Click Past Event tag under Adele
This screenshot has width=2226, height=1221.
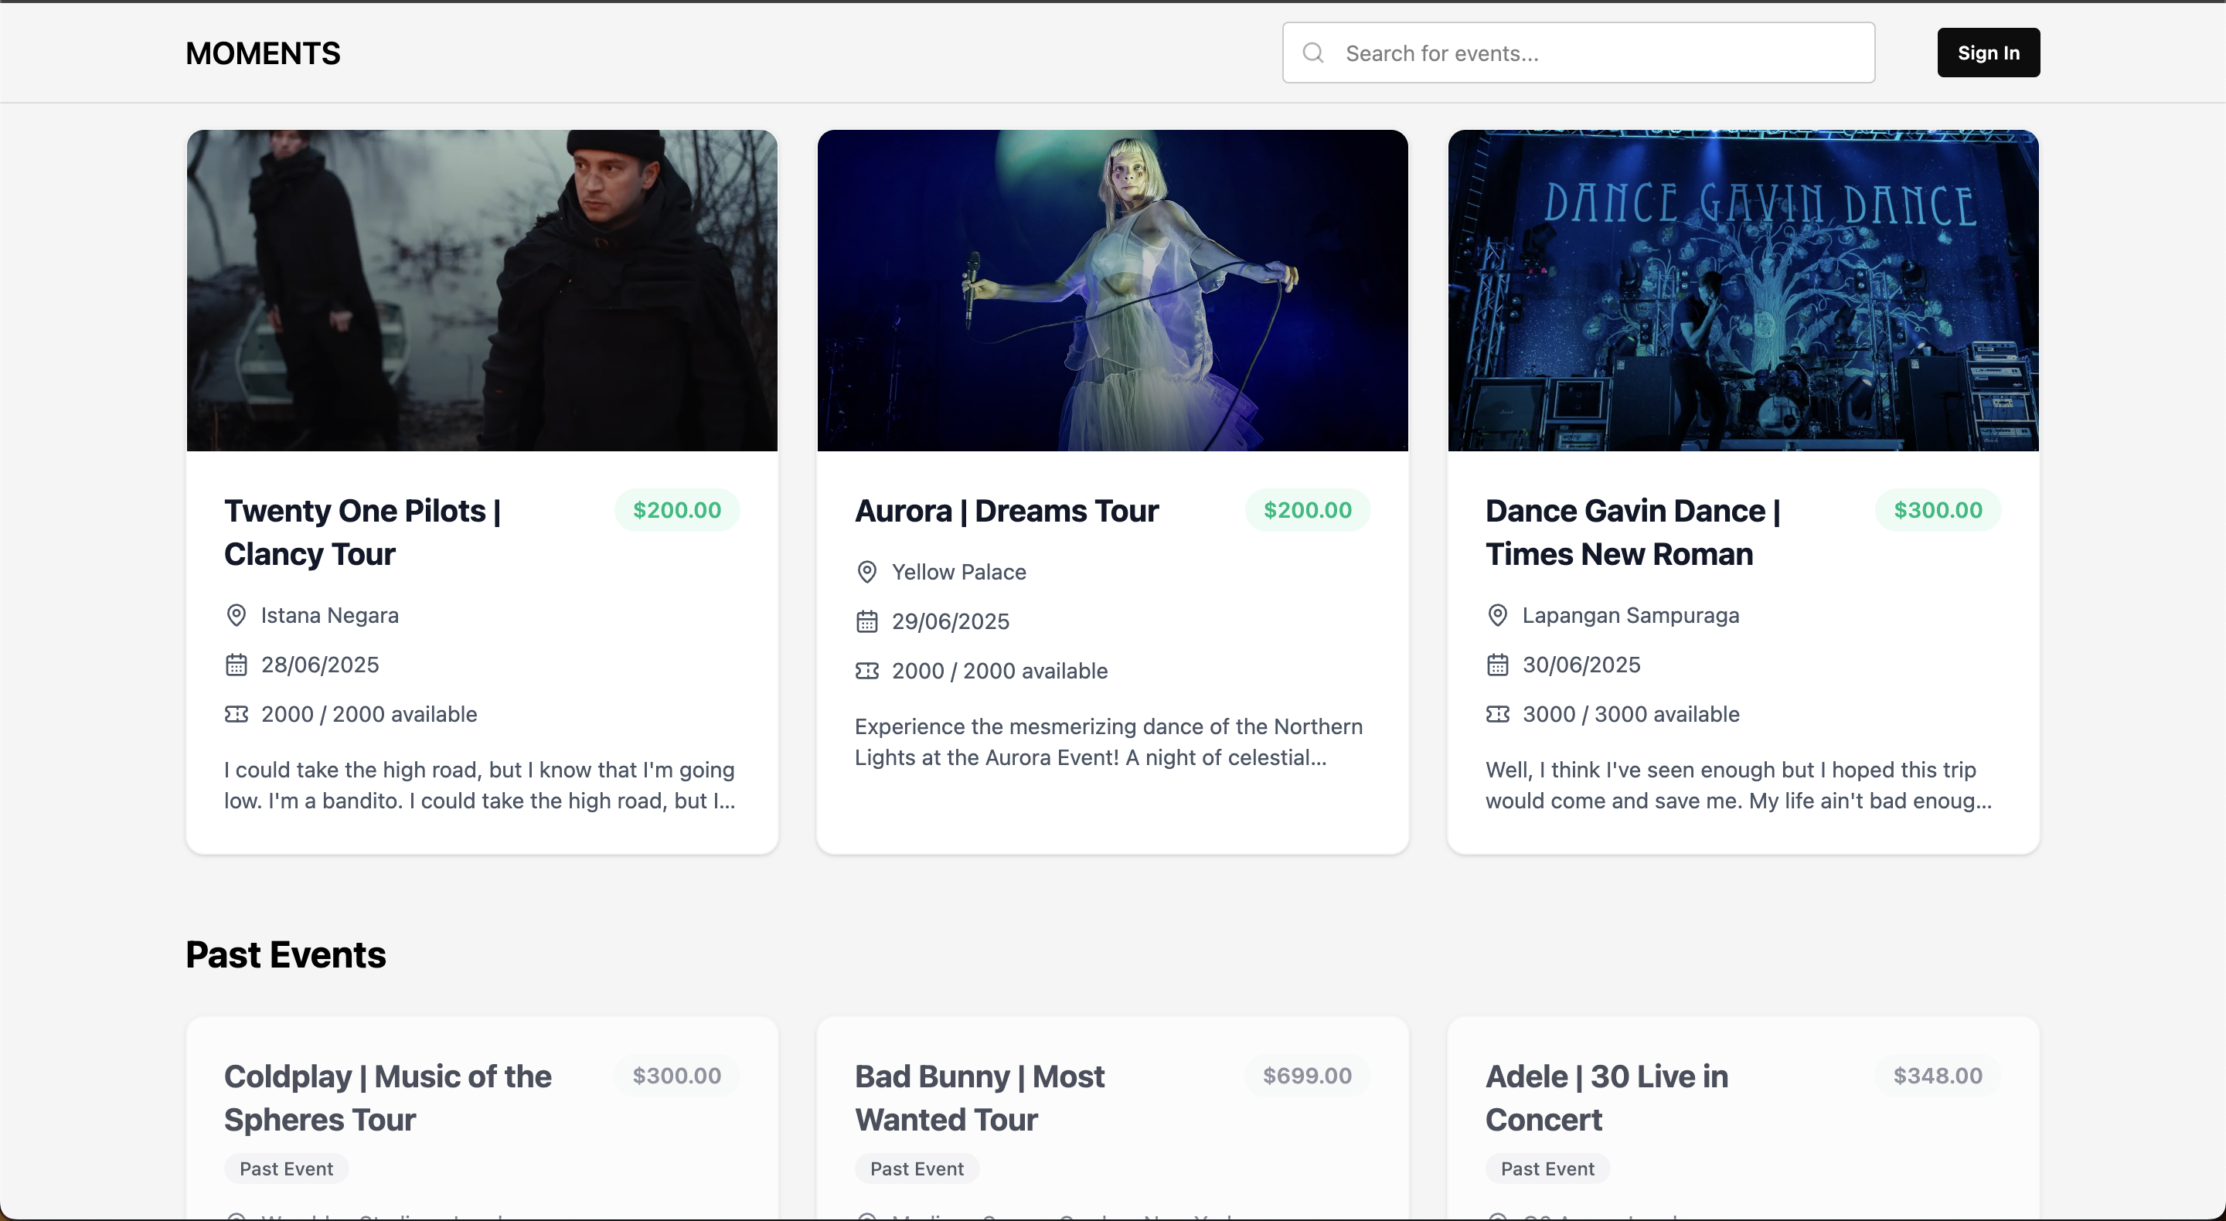click(1547, 1169)
